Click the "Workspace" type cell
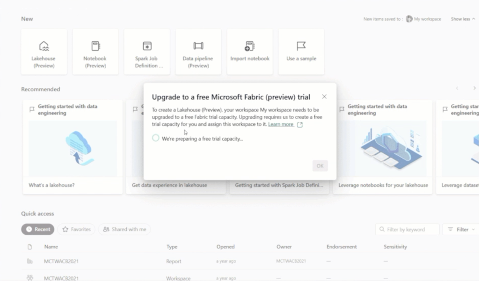The width and height of the screenshot is (479, 281). 178,278
